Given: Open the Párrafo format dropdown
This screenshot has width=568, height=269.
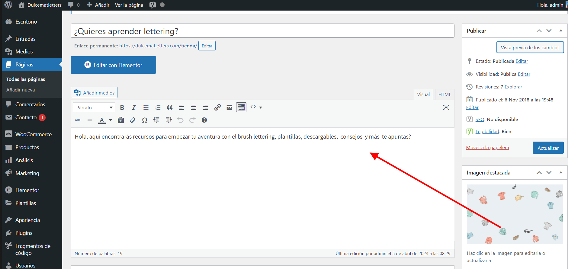Looking at the screenshot, I should pos(94,107).
